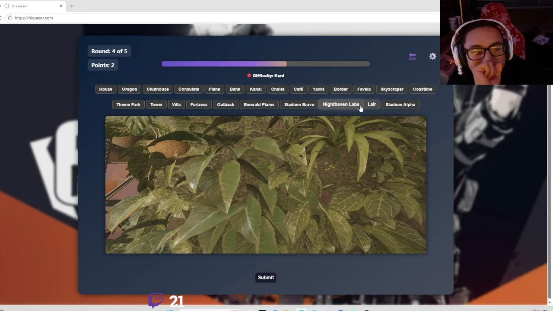The image size is (553, 311).
Task: Choose Villa as your guess
Action: point(176,105)
